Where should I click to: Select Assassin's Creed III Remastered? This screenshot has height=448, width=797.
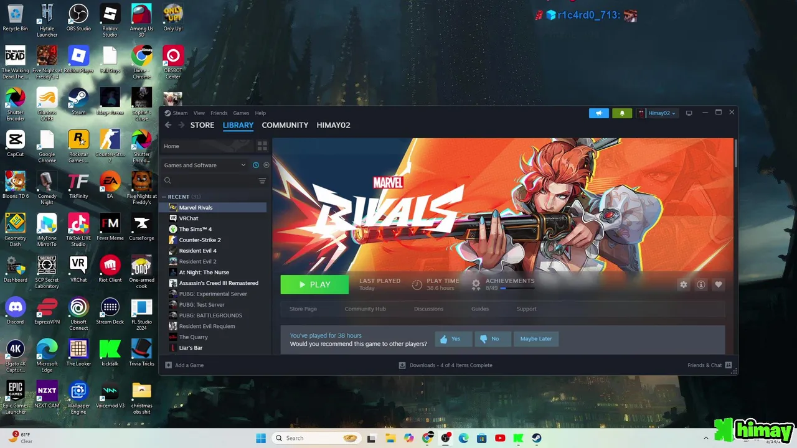214,283
